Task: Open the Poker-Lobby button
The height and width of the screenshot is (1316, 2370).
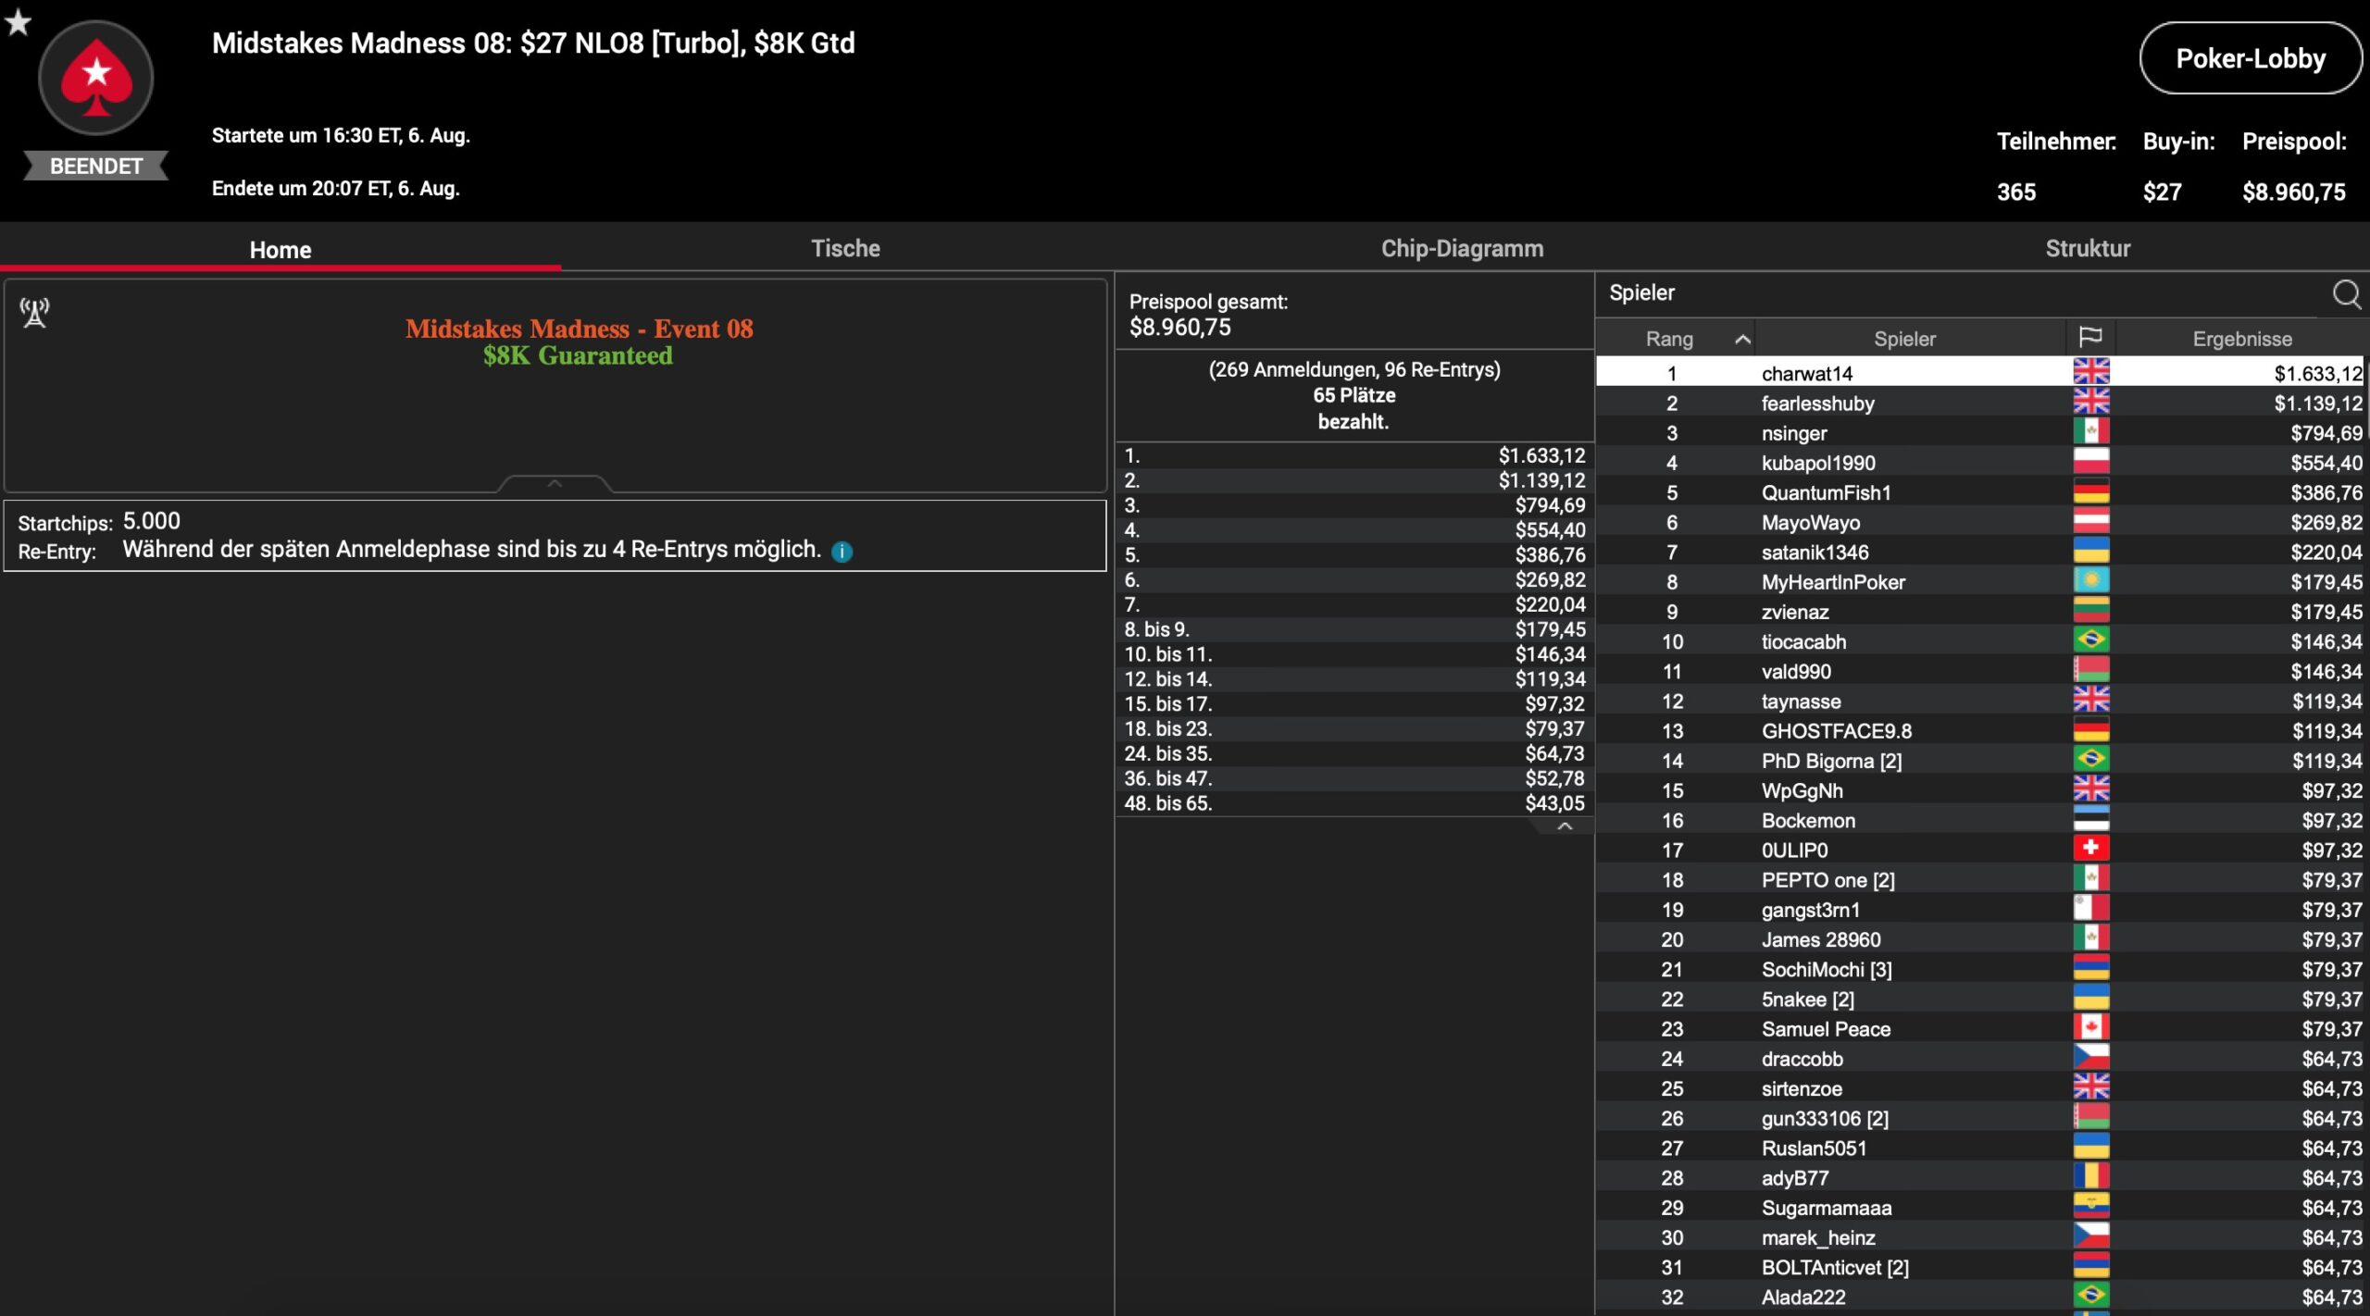Action: [x=2249, y=58]
